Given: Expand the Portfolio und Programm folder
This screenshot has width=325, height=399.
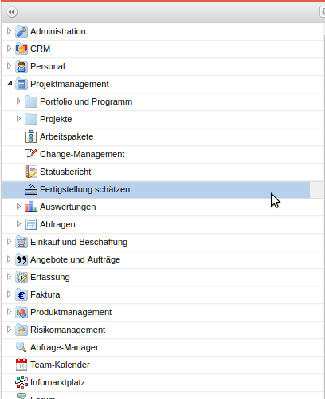Looking at the screenshot, I should pyautogui.click(x=18, y=101).
